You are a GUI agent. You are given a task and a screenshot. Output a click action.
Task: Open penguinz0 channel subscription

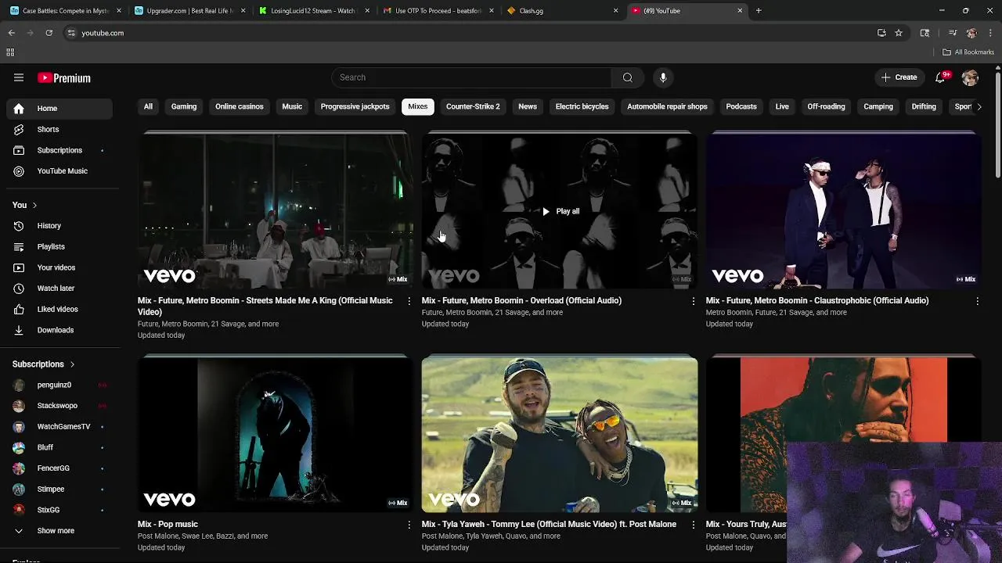pos(59,385)
